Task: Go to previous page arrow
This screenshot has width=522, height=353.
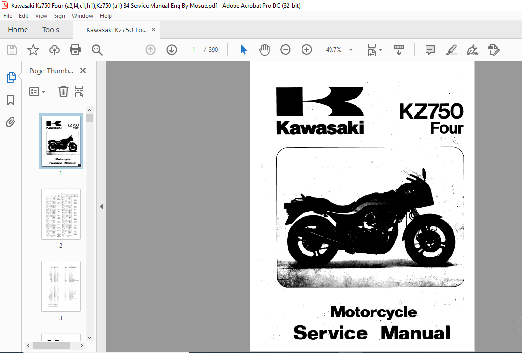Action: click(x=151, y=50)
